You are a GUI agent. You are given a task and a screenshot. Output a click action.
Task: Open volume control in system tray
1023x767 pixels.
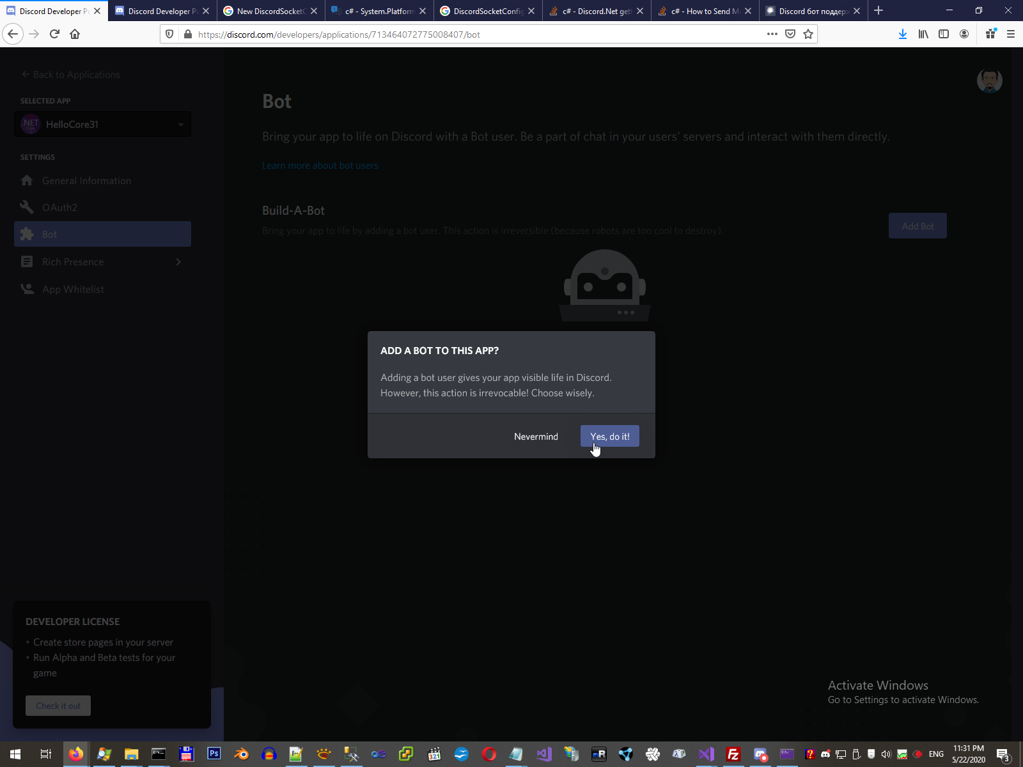click(886, 754)
